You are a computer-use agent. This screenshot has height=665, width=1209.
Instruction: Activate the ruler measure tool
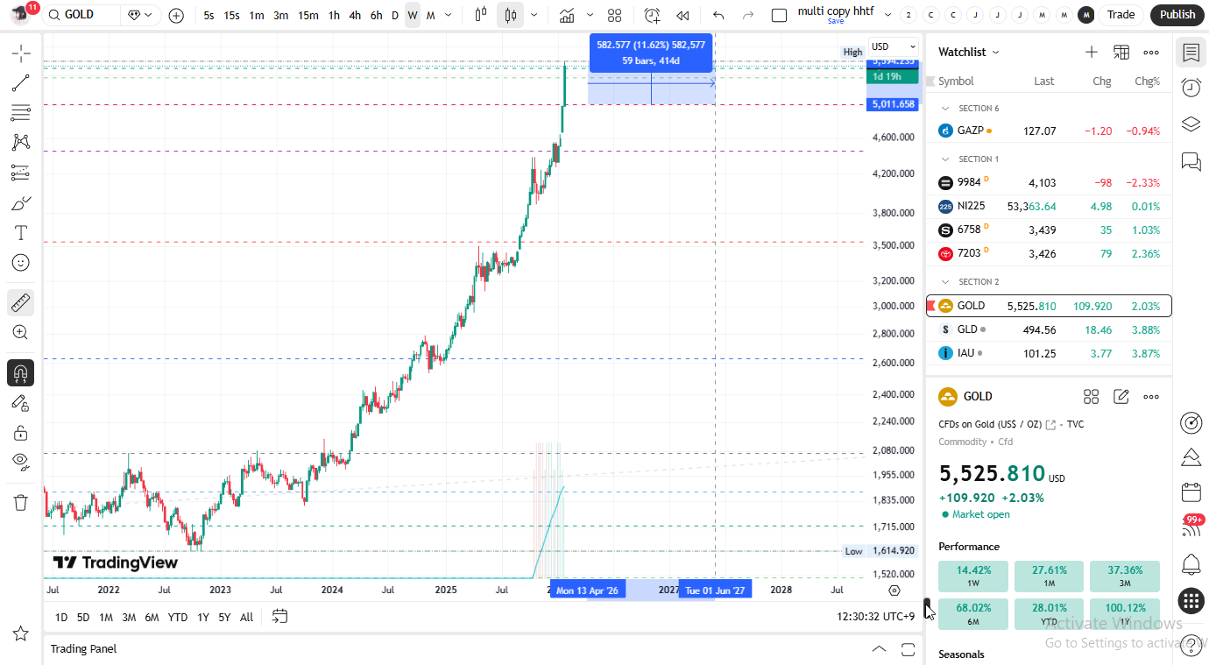coord(21,303)
